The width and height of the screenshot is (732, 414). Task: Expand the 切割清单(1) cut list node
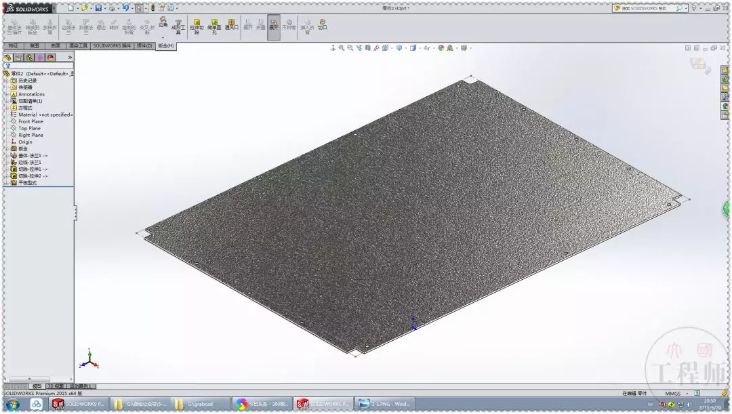pyautogui.click(x=7, y=101)
